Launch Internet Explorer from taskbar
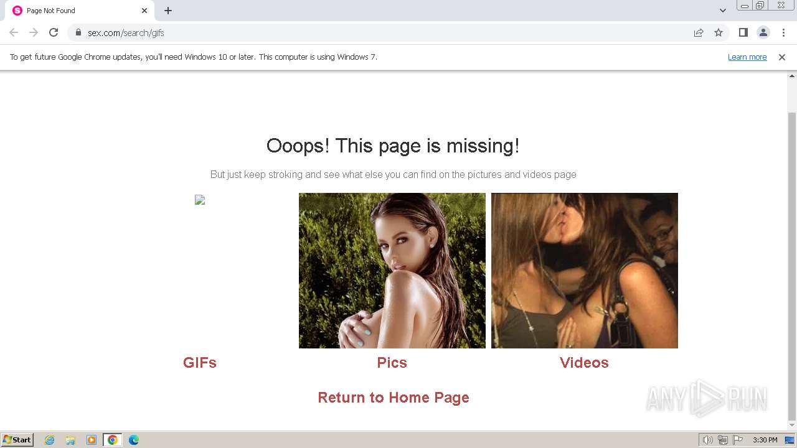This screenshot has height=448, width=797. [x=50, y=440]
